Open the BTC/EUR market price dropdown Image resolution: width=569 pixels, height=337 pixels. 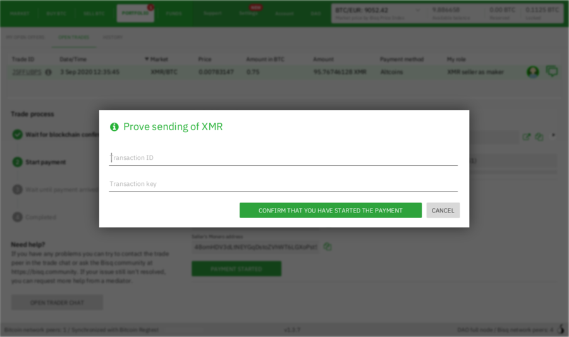418,10
